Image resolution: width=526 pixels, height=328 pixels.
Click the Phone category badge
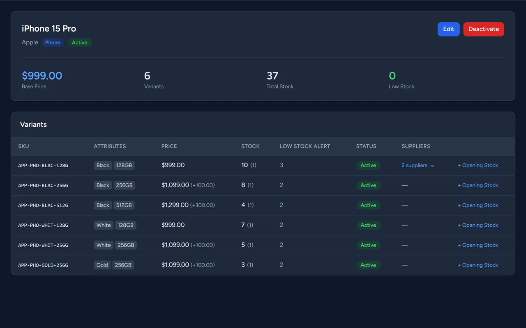[53, 43]
